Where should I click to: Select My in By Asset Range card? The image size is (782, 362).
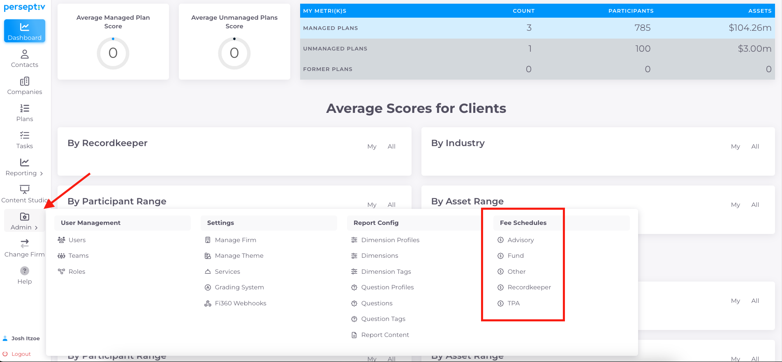pos(736,205)
